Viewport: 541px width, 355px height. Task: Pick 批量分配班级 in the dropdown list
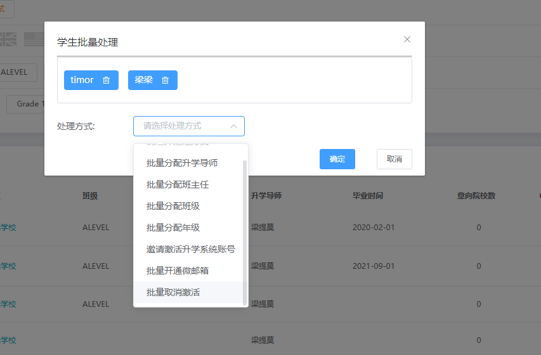pyautogui.click(x=173, y=206)
